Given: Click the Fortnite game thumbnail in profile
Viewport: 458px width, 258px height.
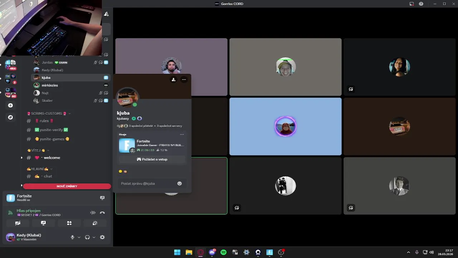Looking at the screenshot, I should (x=127, y=145).
